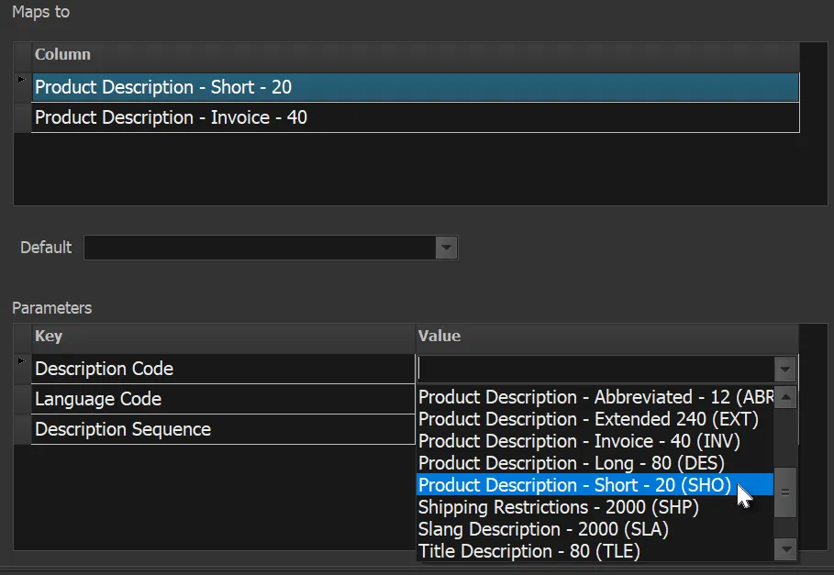Click the blank row selector beside Language Code

tap(22, 399)
